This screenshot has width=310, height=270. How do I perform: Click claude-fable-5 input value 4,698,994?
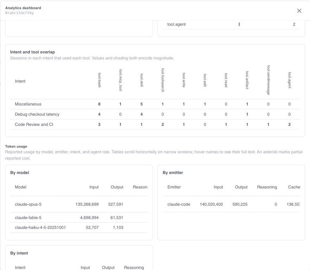(x=89, y=218)
